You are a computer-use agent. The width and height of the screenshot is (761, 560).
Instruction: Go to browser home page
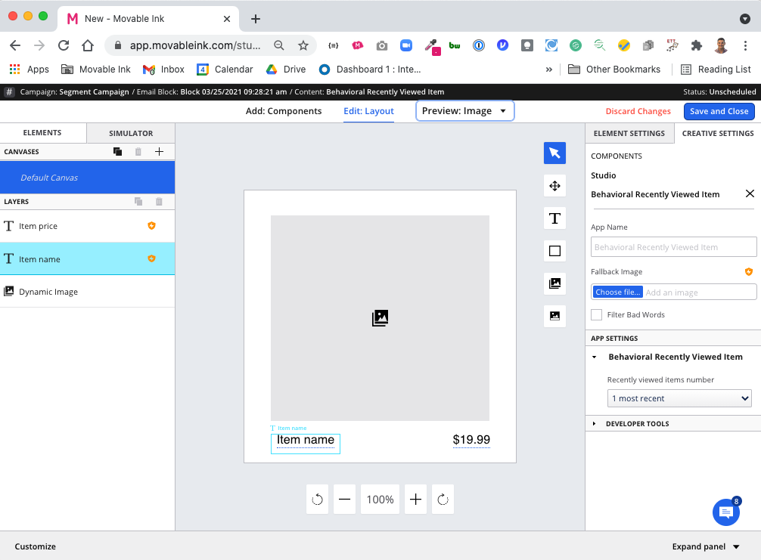(88, 45)
